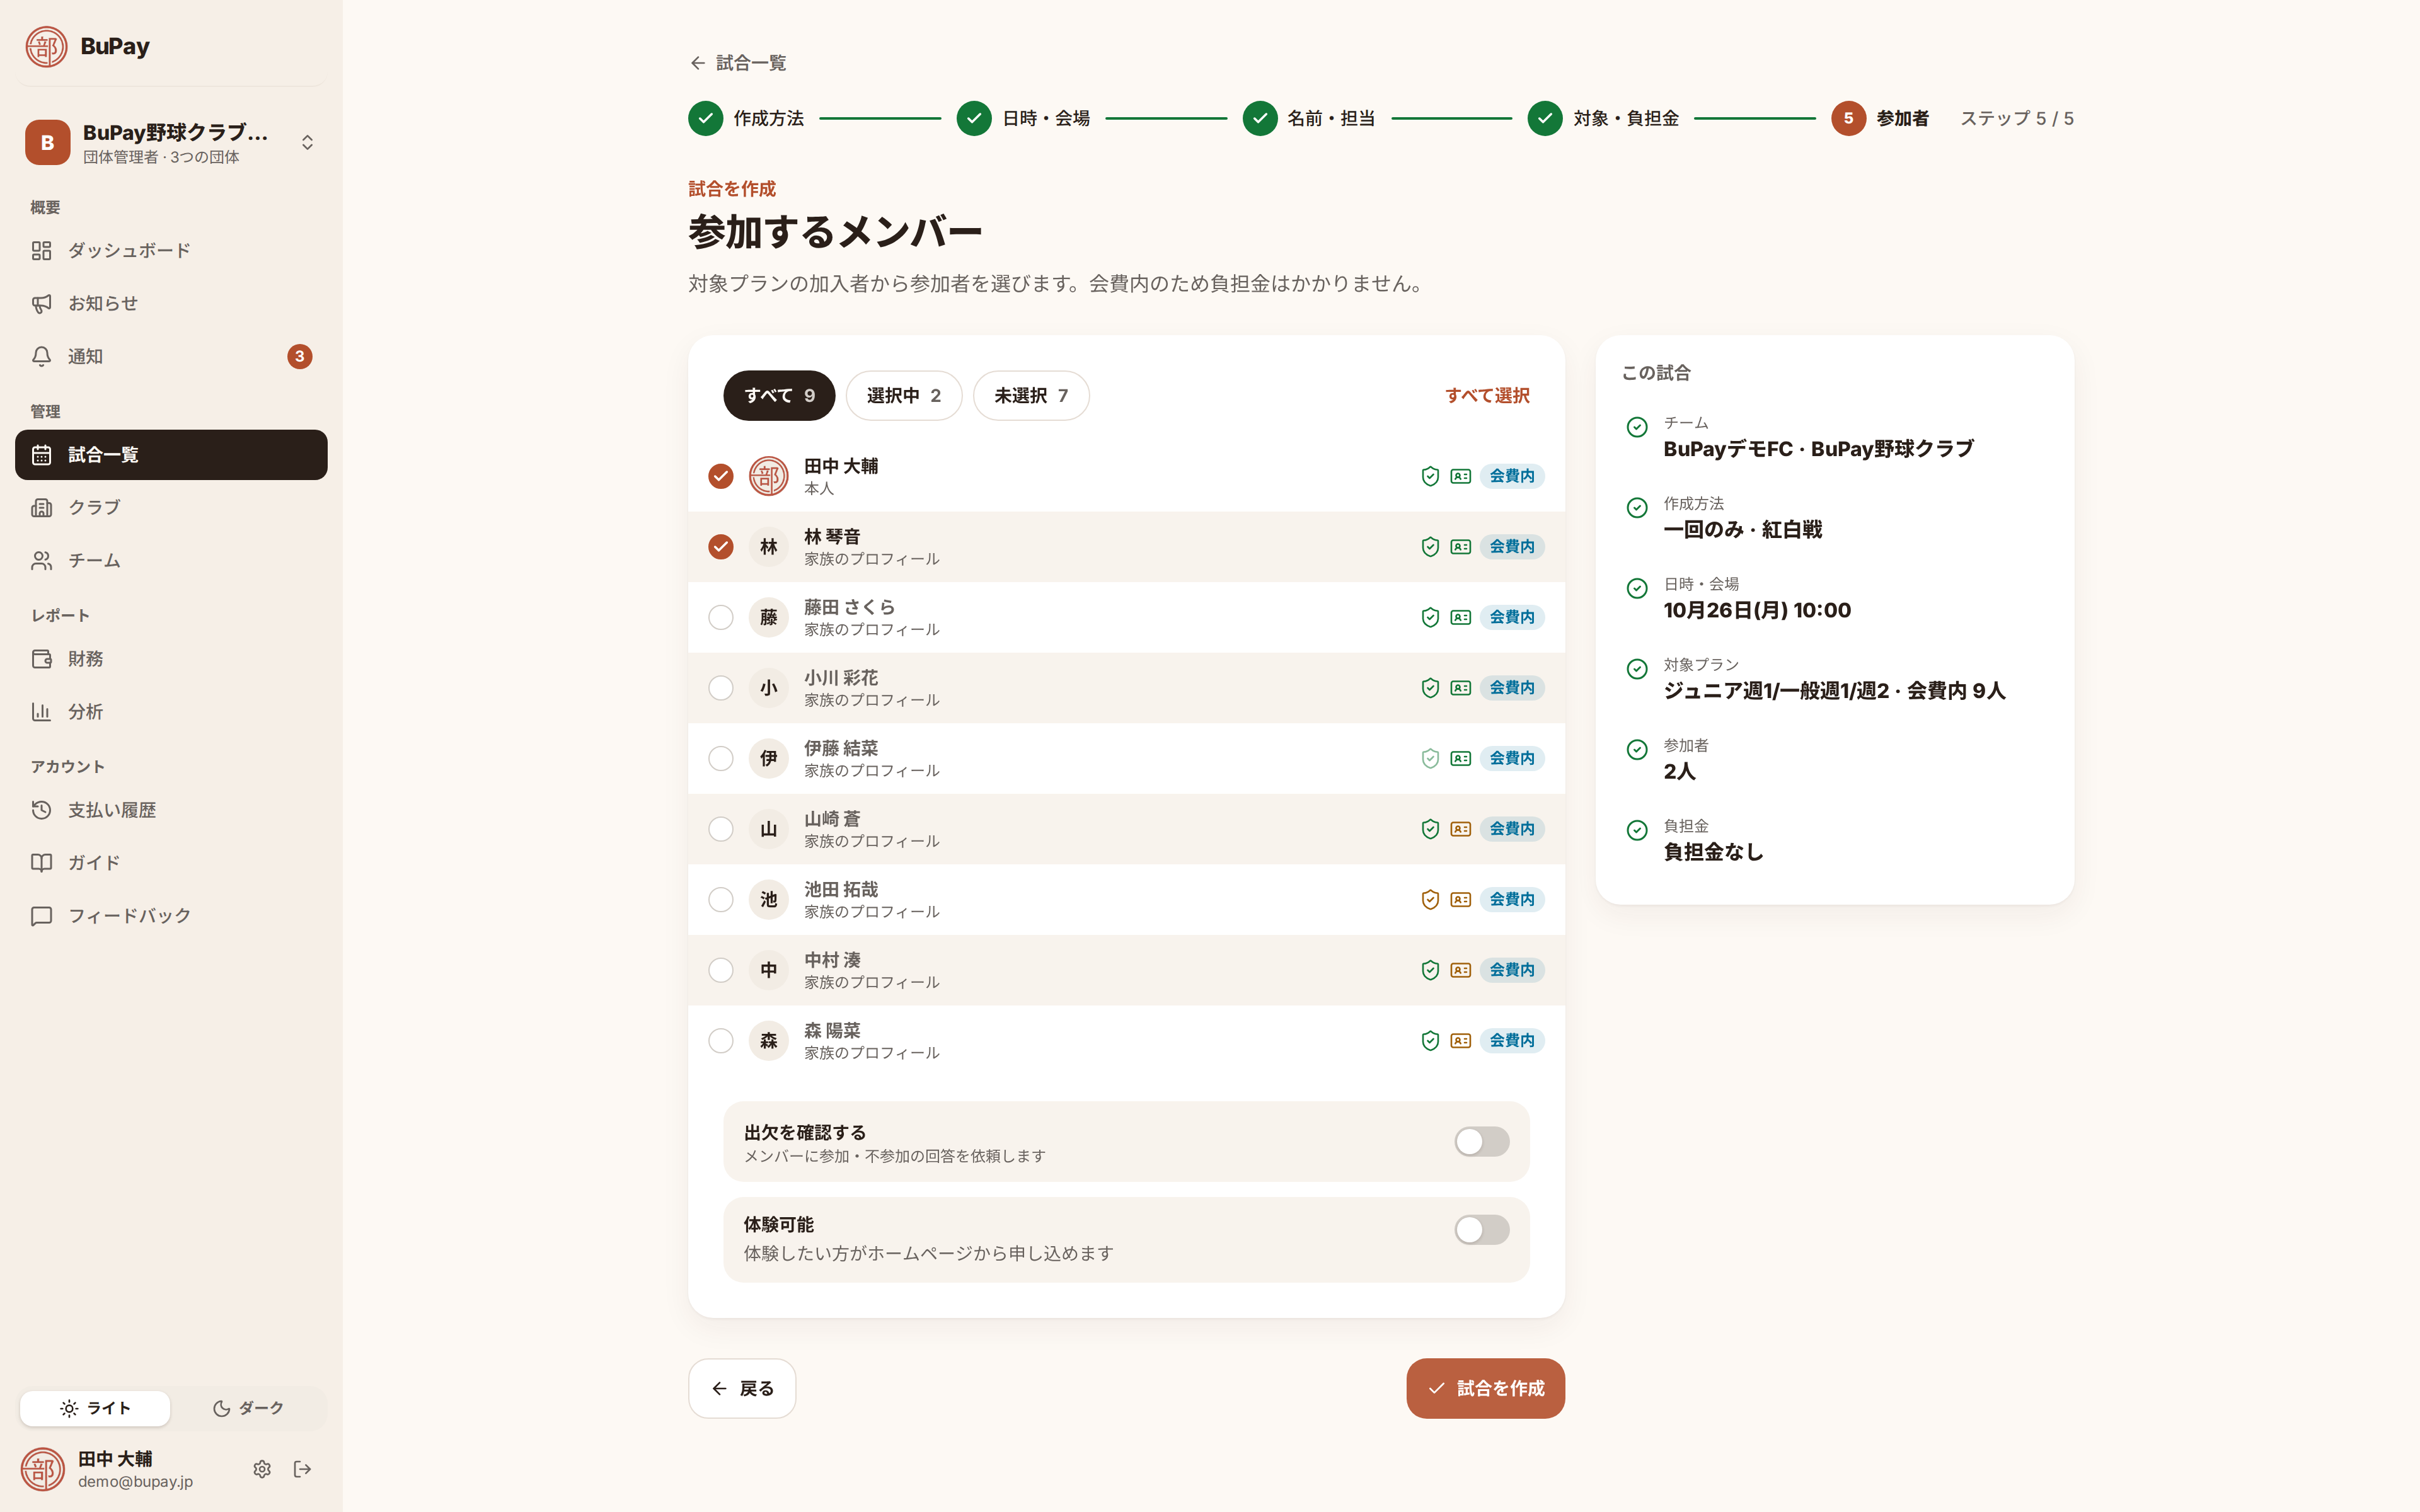
Task: Click ID card icon in 森 陽菜 row
Action: (1461, 1040)
